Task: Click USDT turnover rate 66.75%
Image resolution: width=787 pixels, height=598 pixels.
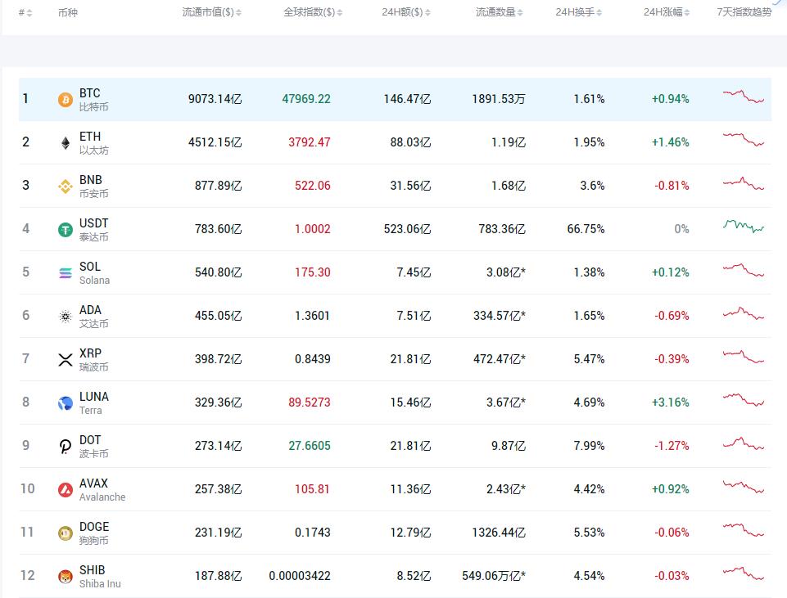Action: click(x=586, y=229)
